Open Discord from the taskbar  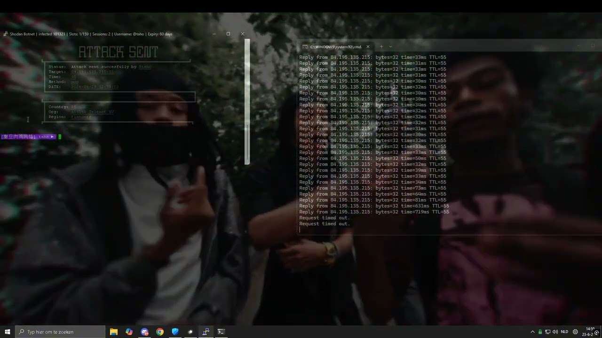coord(144,332)
